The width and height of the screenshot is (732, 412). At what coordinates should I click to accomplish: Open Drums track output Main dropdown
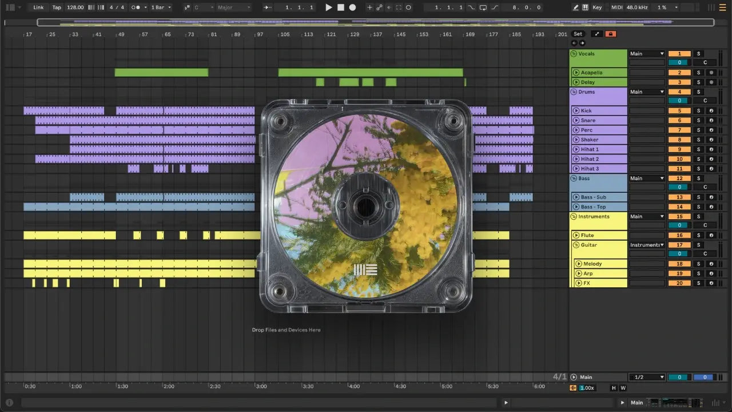pos(647,92)
